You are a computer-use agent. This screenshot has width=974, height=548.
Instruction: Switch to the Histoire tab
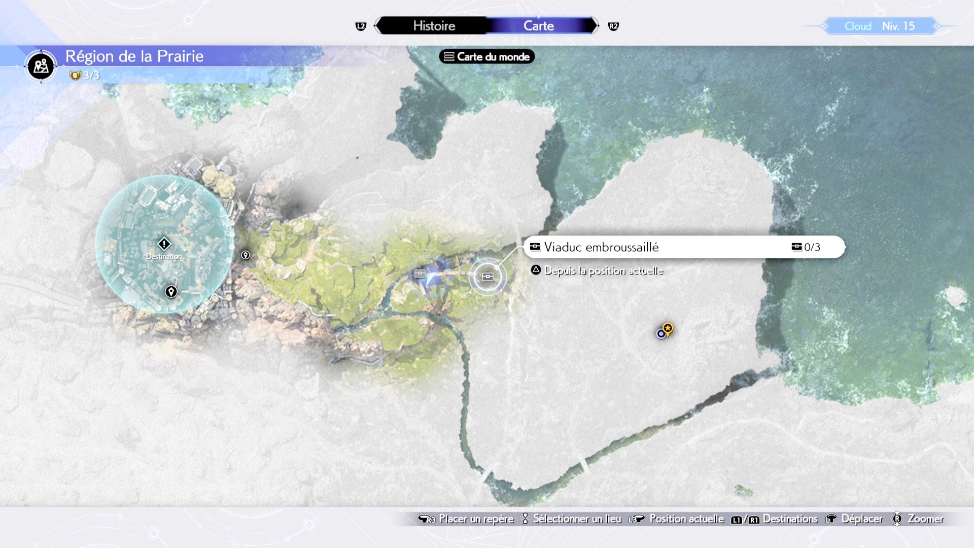tap(434, 26)
